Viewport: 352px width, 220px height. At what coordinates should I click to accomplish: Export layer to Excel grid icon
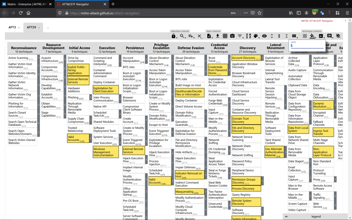coord(225,36)
